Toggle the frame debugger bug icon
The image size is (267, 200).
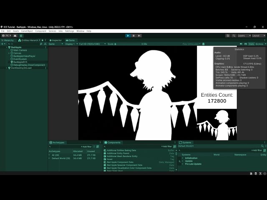pos(203,44)
